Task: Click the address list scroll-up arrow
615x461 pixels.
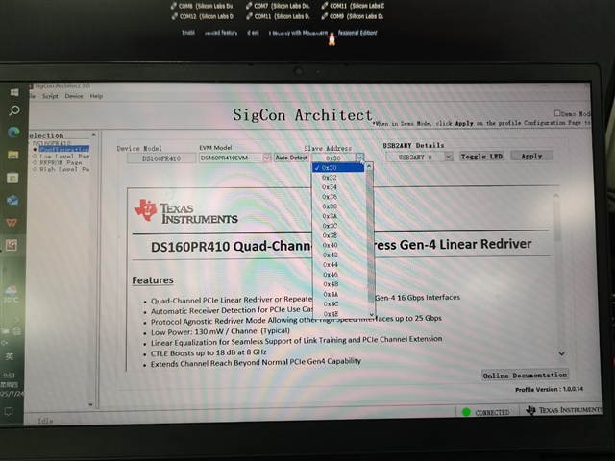Action: coord(369,166)
